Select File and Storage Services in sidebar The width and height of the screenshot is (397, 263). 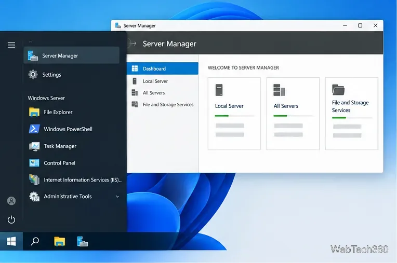(162, 104)
